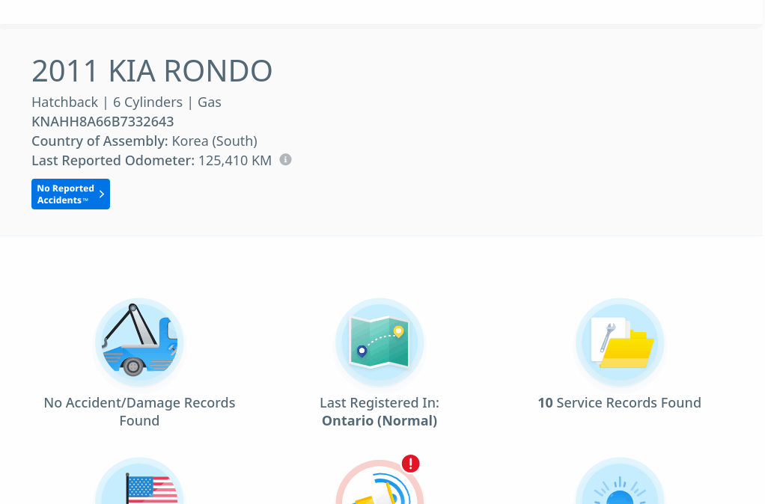Image resolution: width=765 pixels, height=504 pixels.
Task: Click the red exclamation alert badge
Action: (x=411, y=464)
